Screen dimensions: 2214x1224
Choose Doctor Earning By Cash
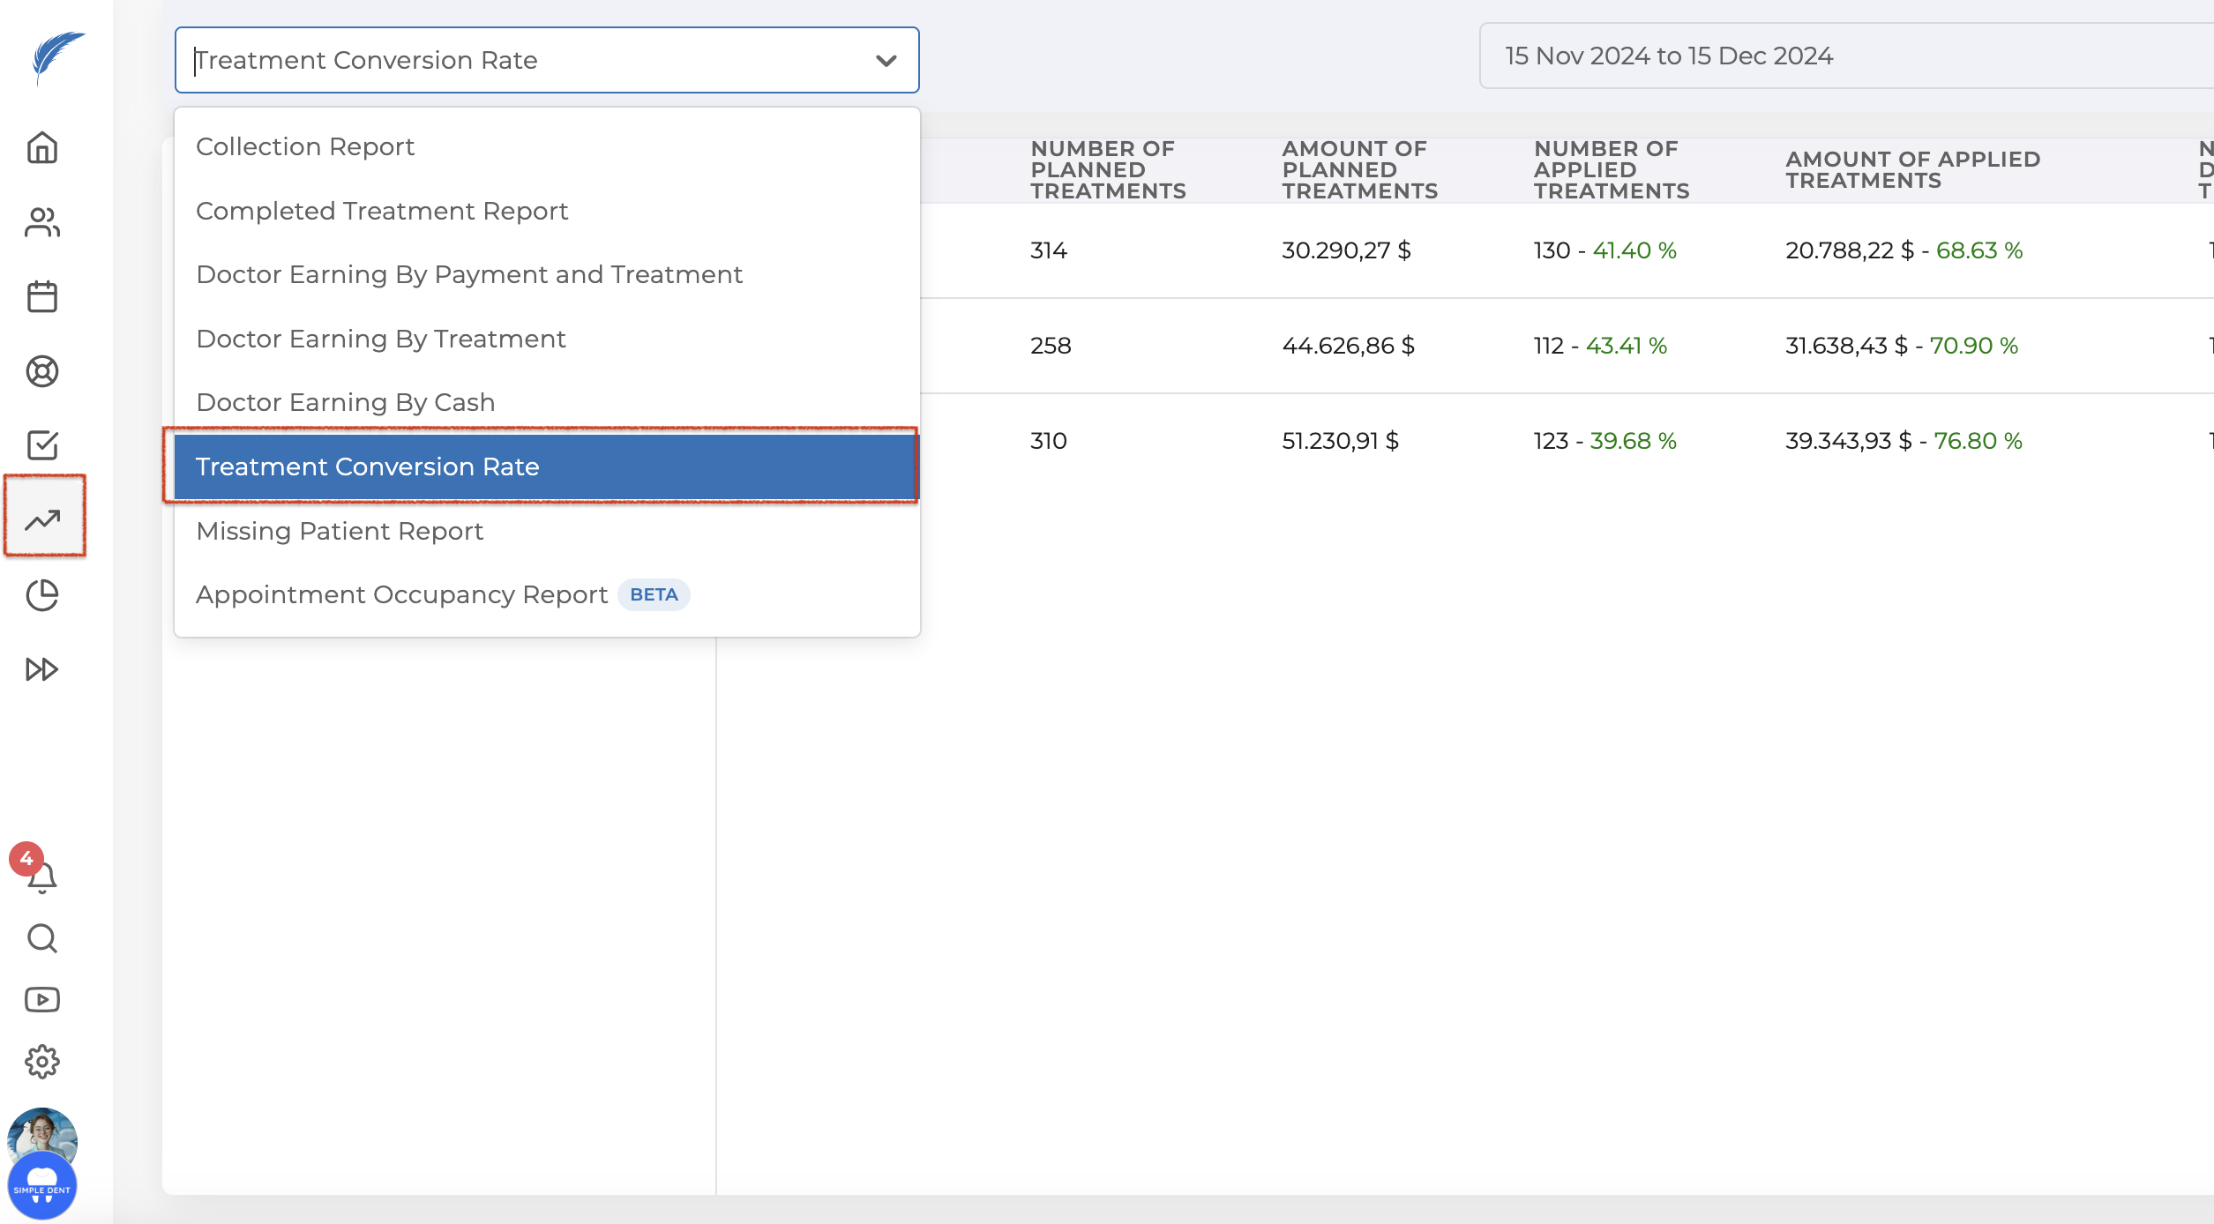346,402
